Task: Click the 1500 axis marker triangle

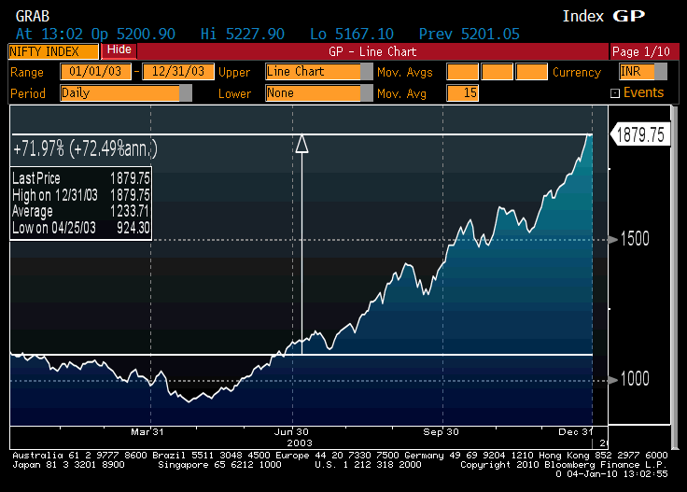Action: tap(613, 240)
